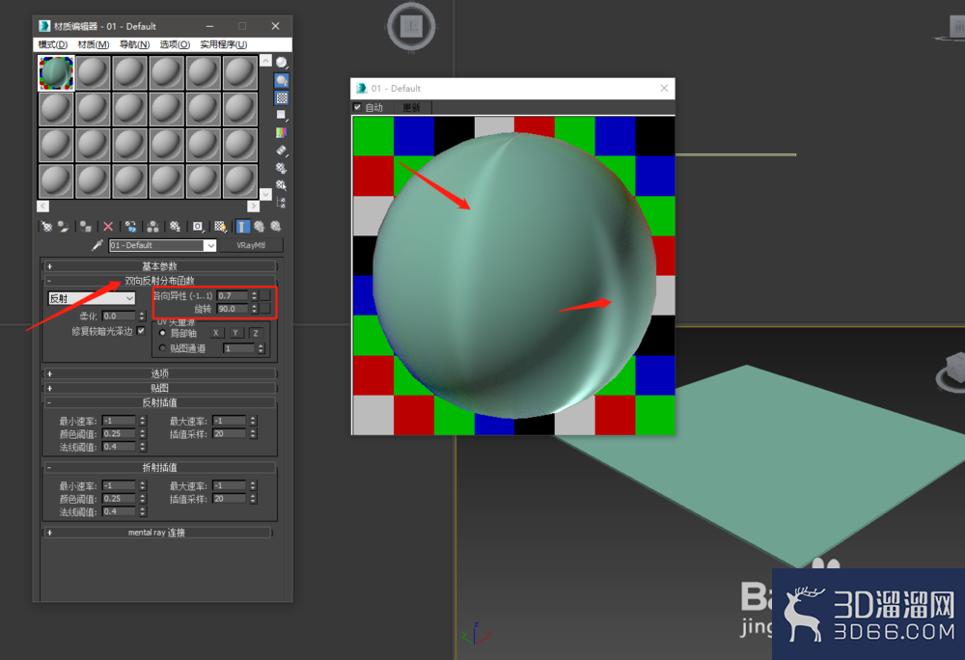Open the 反射 BRDF type dropdown

coord(92,298)
